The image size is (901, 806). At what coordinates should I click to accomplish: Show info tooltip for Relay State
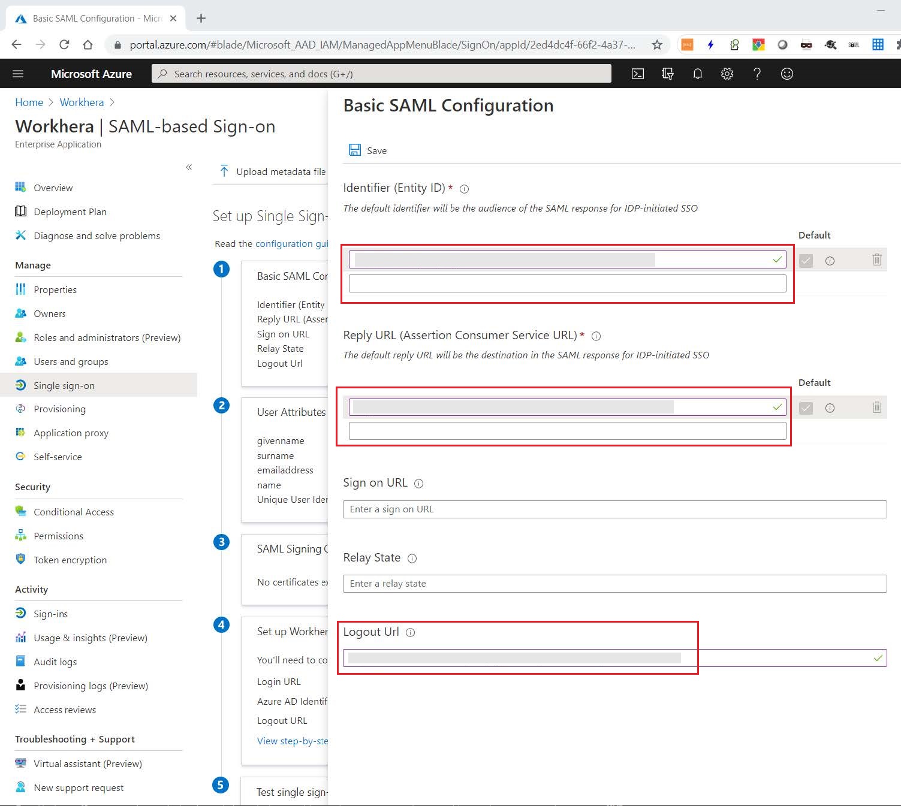[x=412, y=559]
